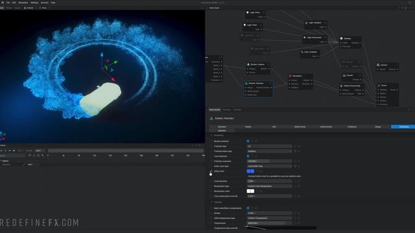Viewport: 415px width, 233px height.
Task: Switch to the Active forces tab
Action: point(326,127)
